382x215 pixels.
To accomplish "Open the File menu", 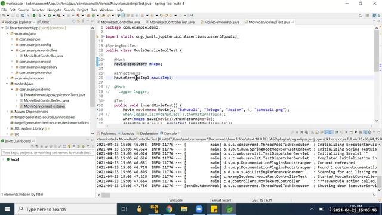I will tap(4, 10).
